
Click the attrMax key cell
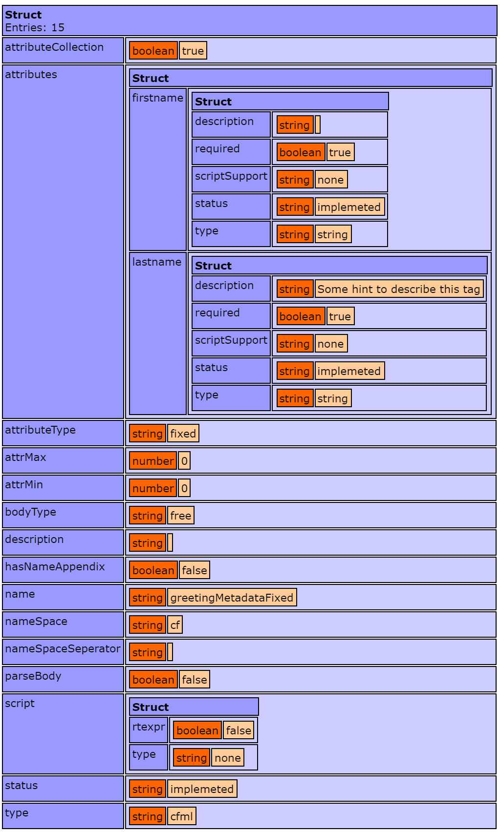(63, 460)
